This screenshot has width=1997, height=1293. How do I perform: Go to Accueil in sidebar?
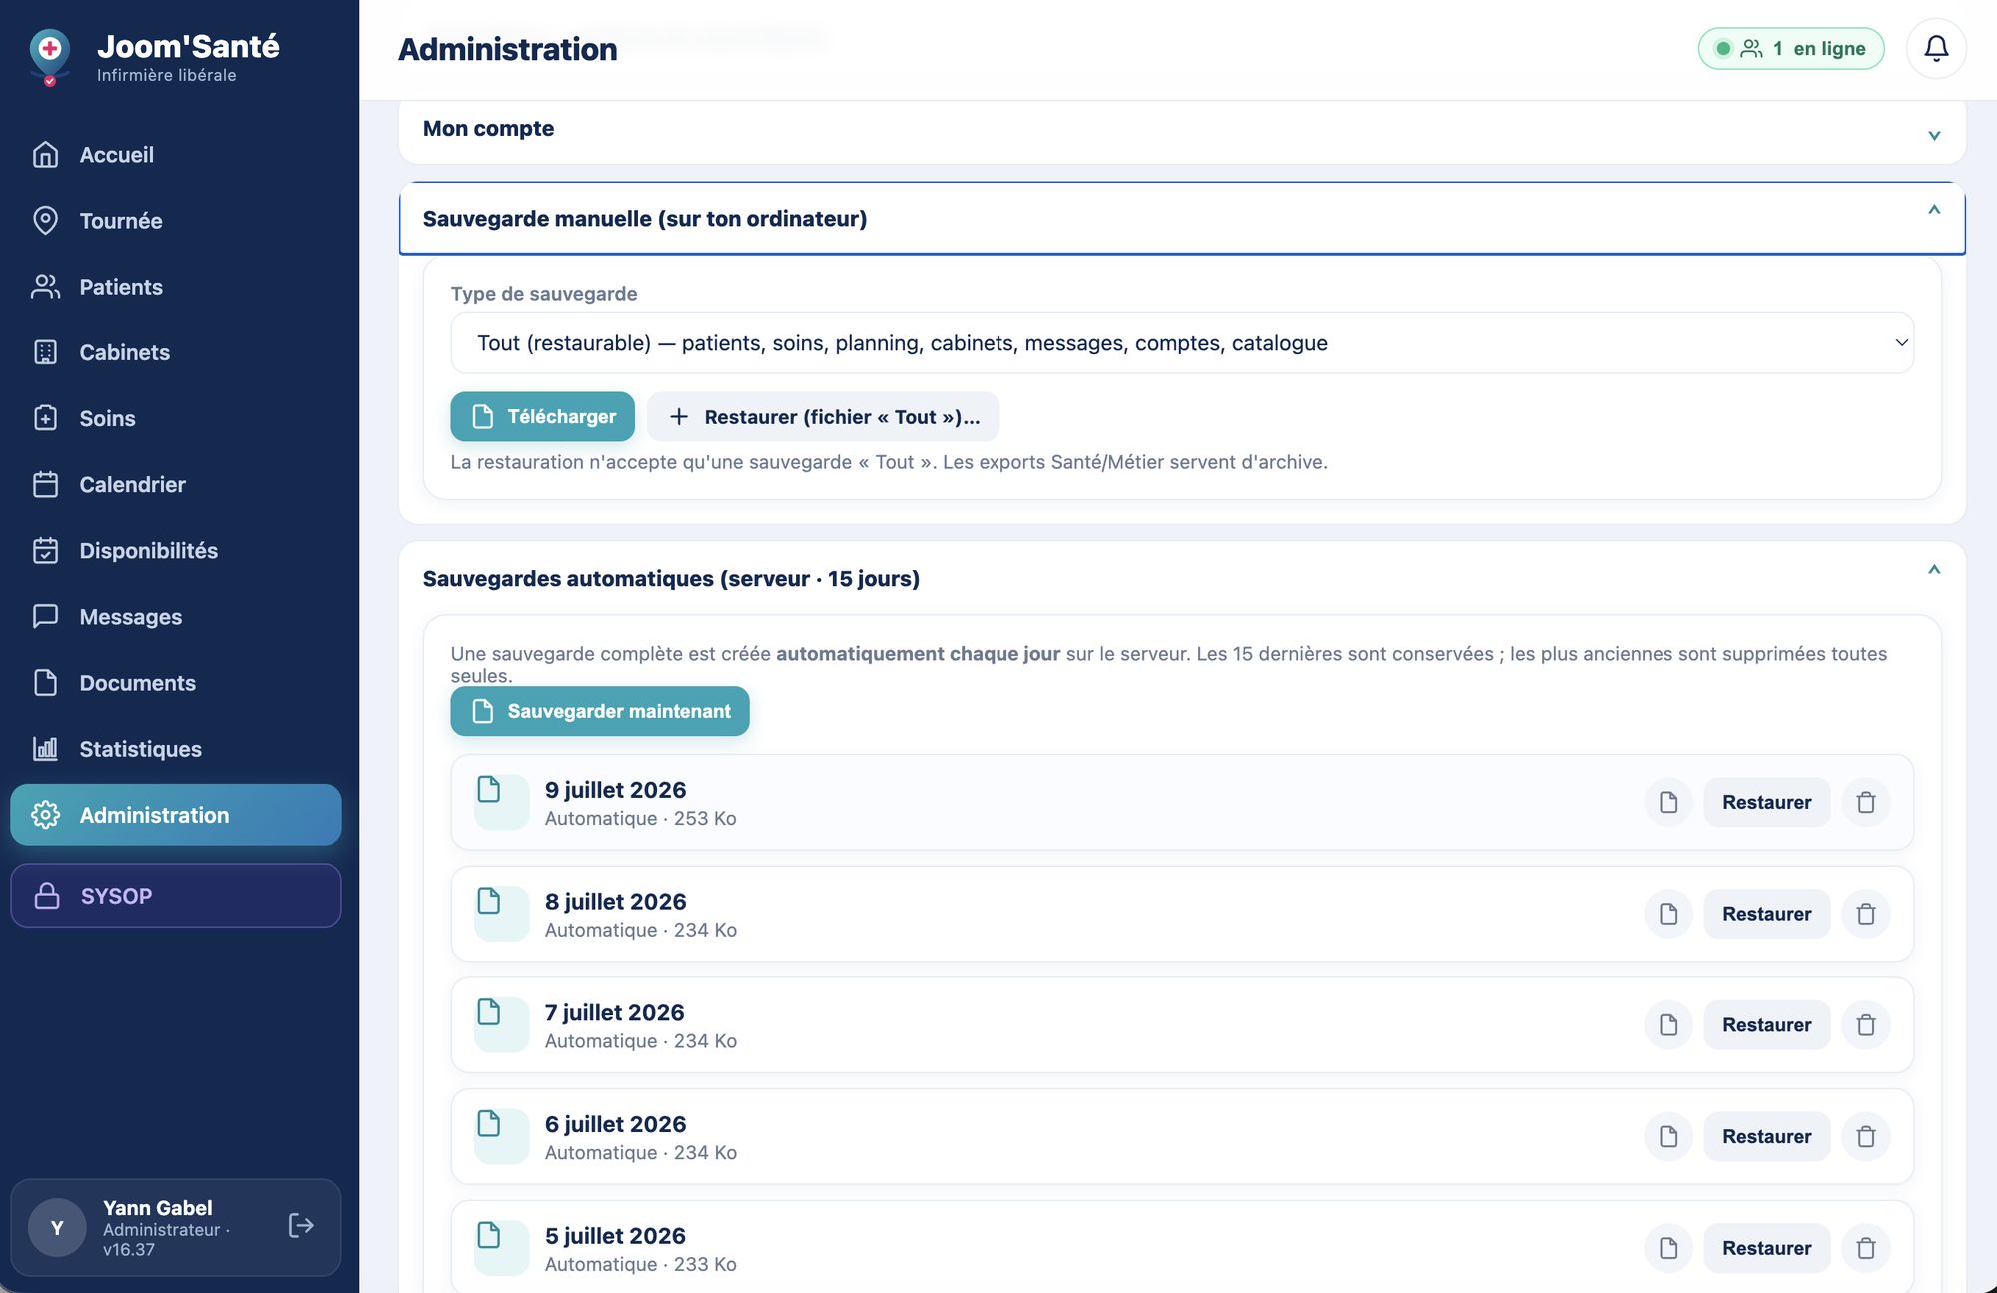(x=176, y=155)
